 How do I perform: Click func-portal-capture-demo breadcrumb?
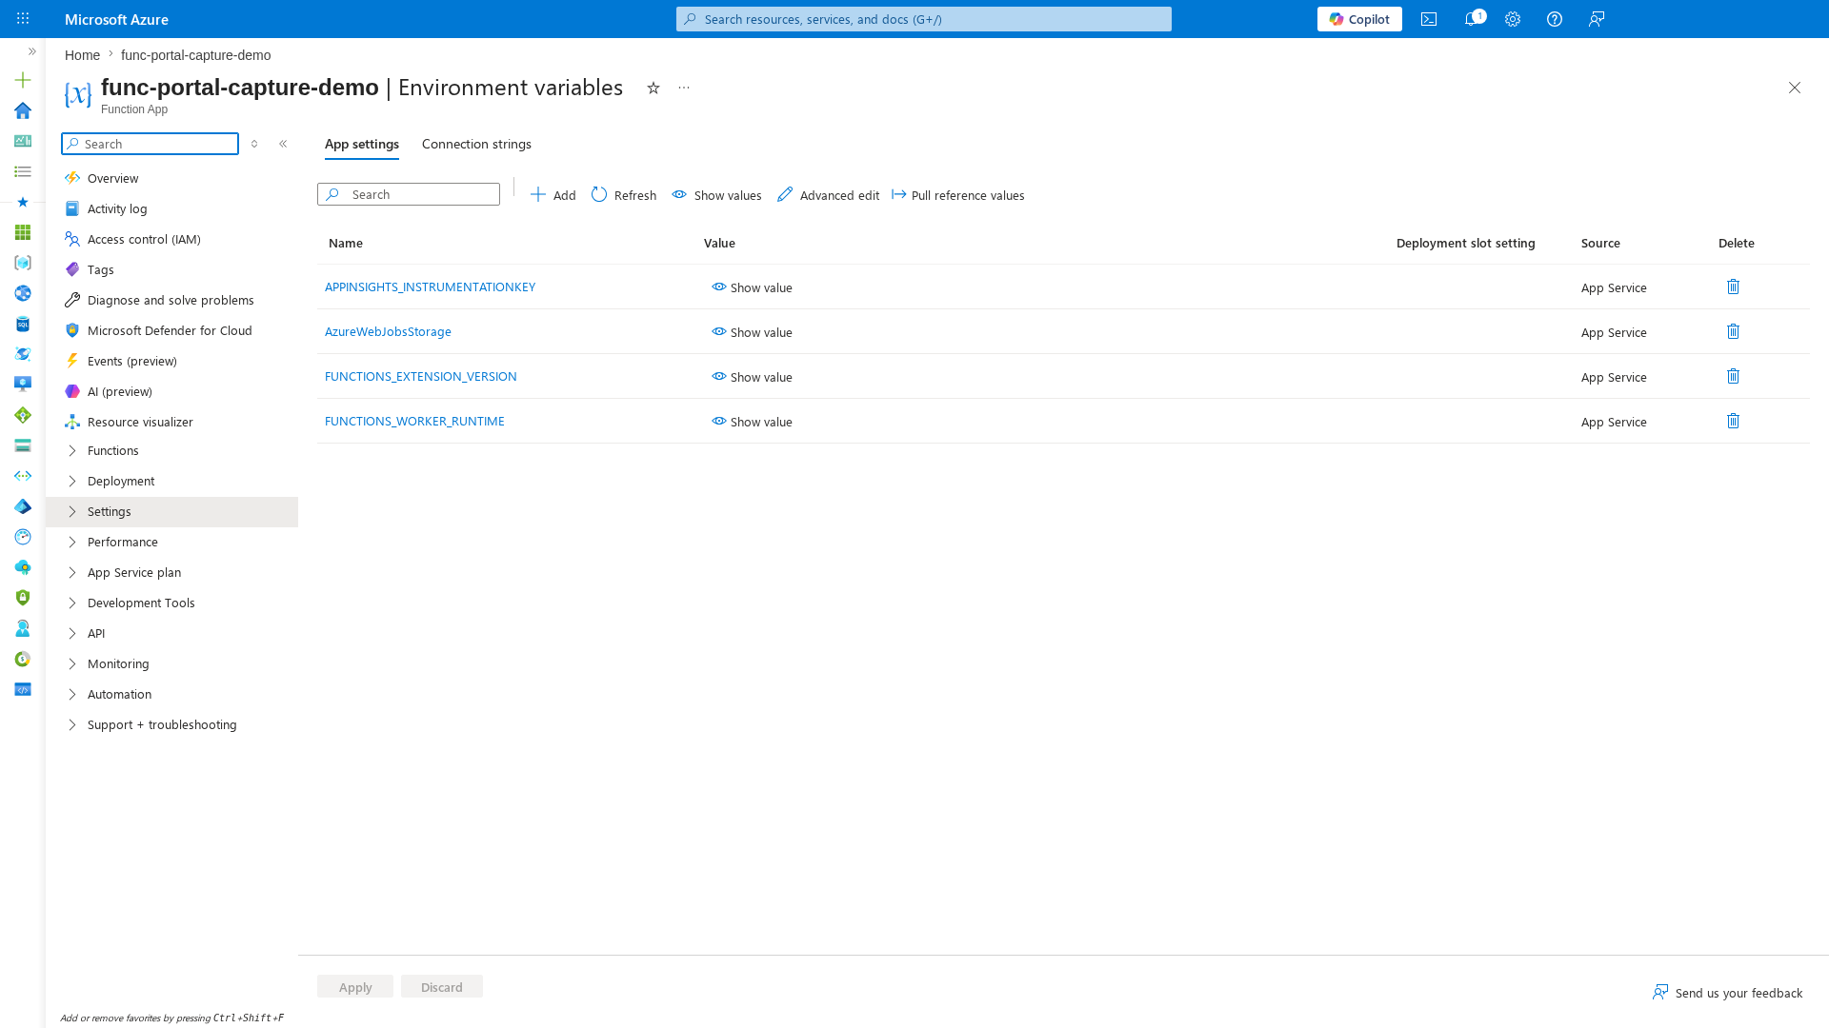point(195,55)
